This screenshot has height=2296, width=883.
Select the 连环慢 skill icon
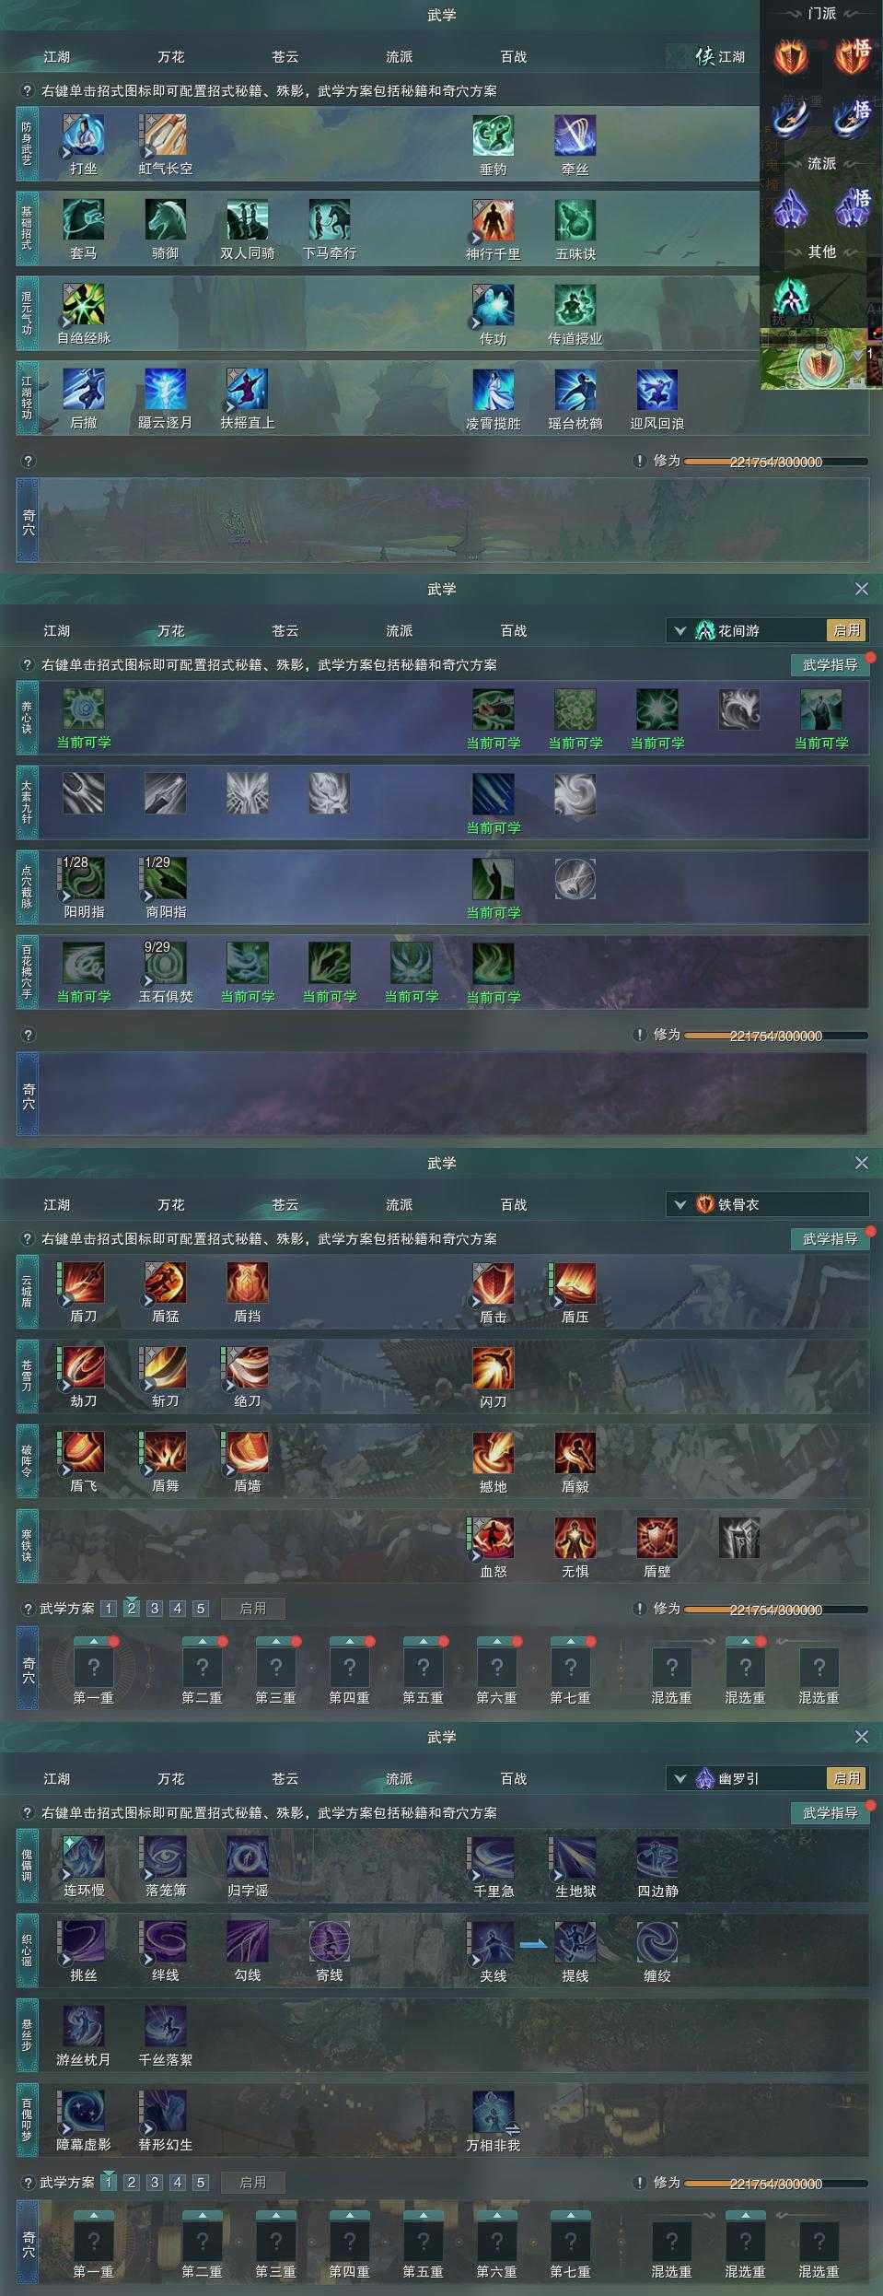[84, 1857]
